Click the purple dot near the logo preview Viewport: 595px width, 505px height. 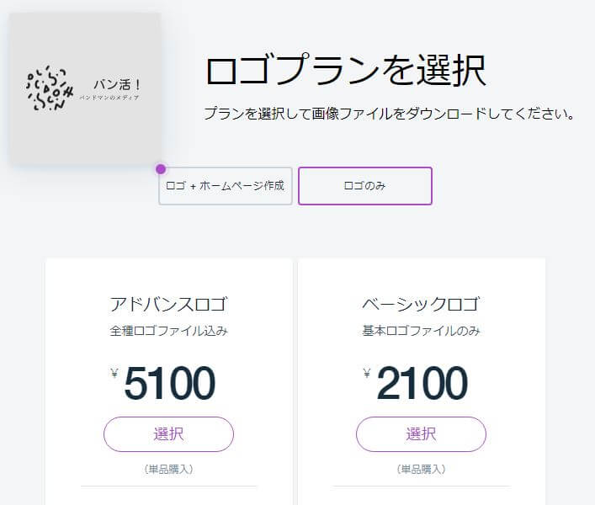[161, 169]
